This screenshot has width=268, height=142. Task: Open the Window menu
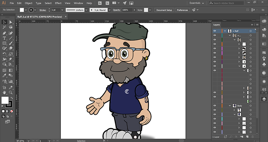tap(78, 3)
